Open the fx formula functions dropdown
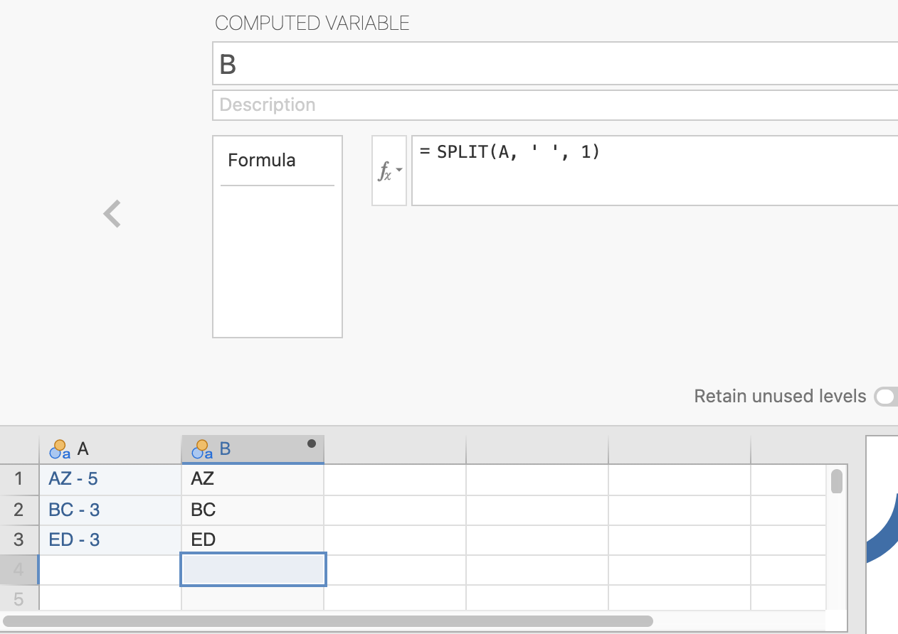The image size is (898, 634). (x=389, y=171)
